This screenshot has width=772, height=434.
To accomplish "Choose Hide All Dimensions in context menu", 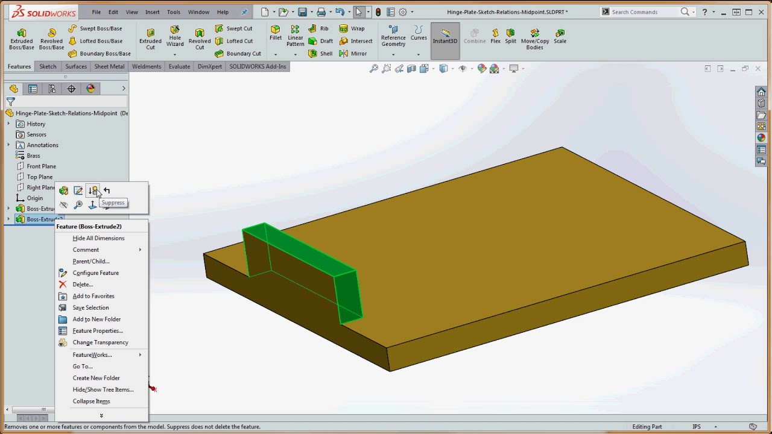I will (98, 238).
